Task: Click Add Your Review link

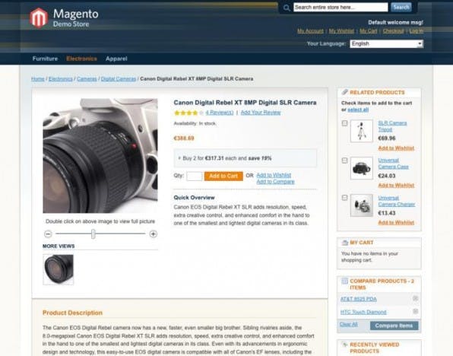Action: click(x=261, y=113)
